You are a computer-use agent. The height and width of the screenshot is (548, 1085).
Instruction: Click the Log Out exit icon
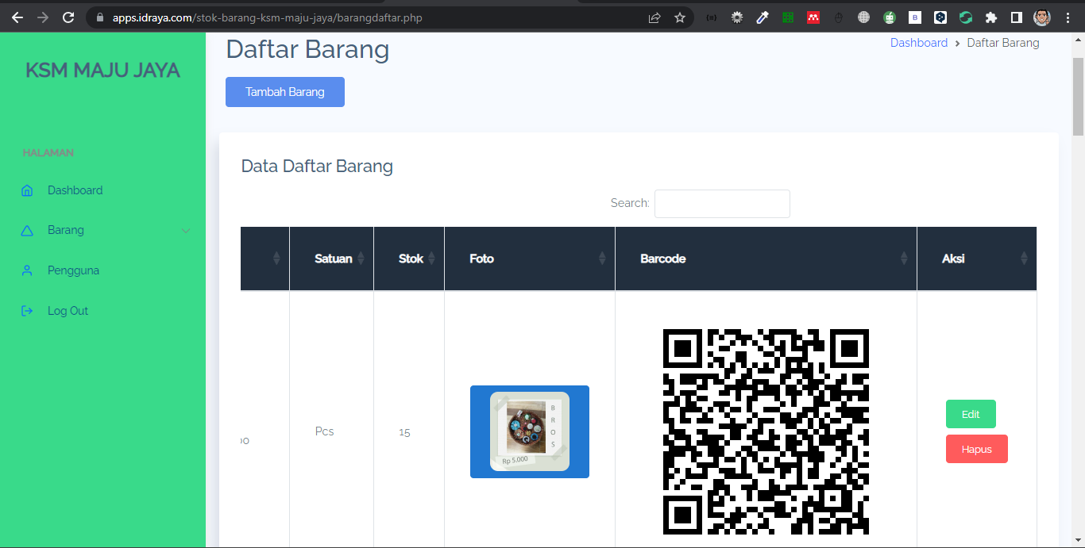(x=27, y=310)
